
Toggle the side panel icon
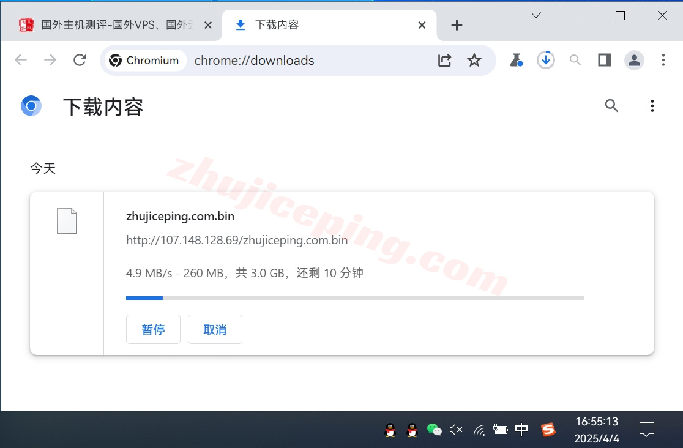point(605,60)
